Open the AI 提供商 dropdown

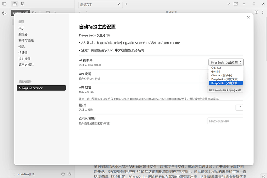tap(226, 62)
